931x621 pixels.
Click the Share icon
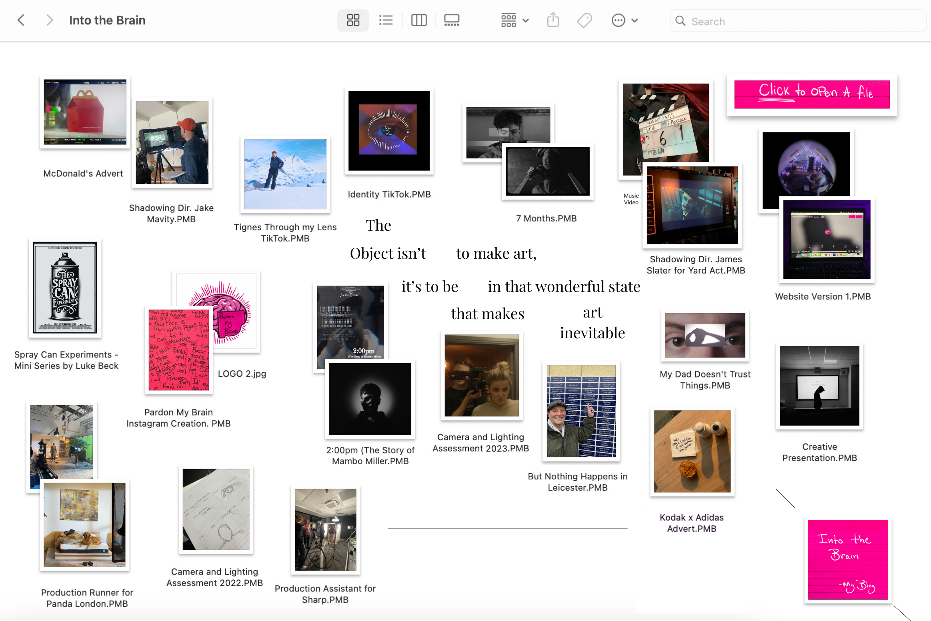[x=553, y=20]
